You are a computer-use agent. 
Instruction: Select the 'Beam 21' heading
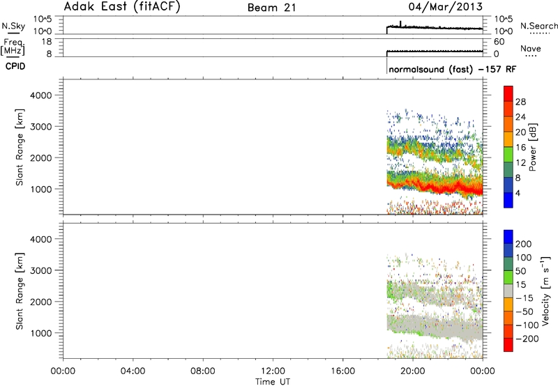(x=271, y=8)
